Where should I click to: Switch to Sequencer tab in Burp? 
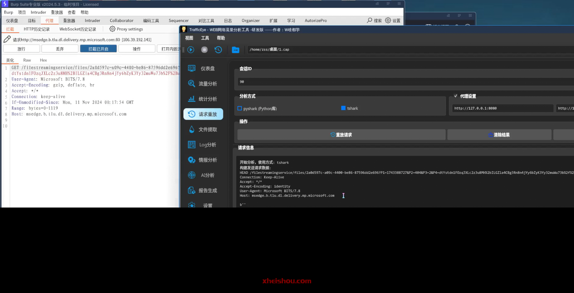pyautogui.click(x=179, y=20)
